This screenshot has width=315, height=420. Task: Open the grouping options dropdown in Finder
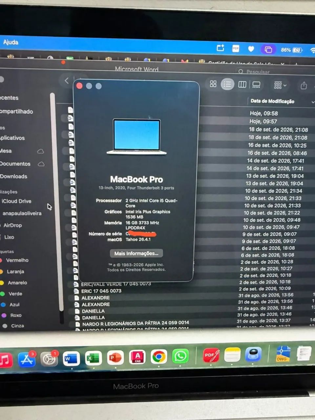pyautogui.click(x=280, y=85)
